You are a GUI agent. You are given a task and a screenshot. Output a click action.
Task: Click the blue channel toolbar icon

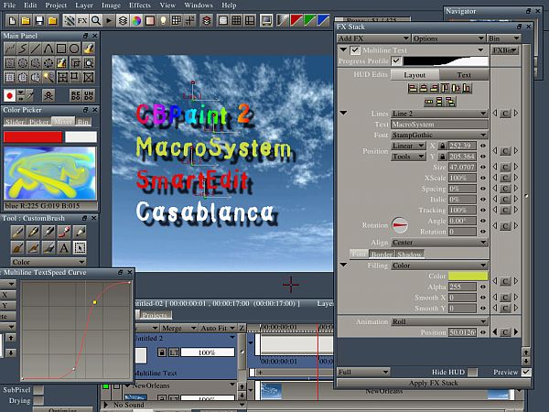[323, 21]
